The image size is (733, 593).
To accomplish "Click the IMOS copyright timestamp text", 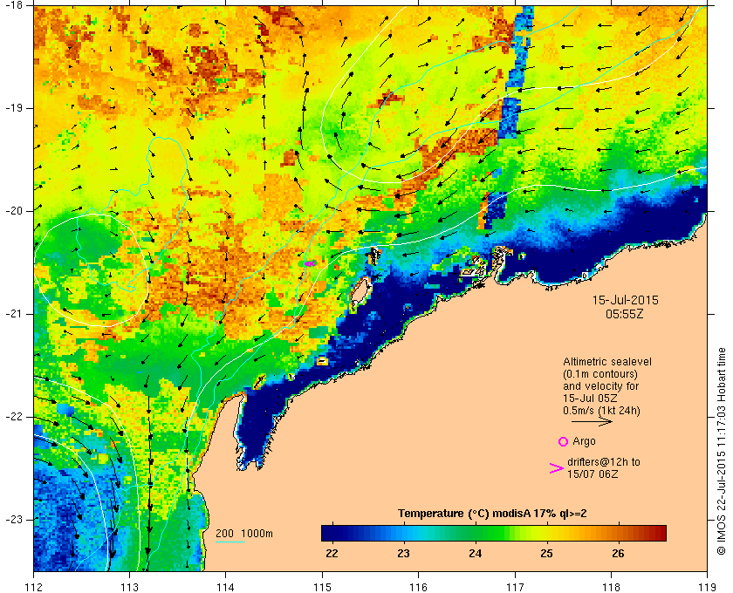I will pos(722,452).
